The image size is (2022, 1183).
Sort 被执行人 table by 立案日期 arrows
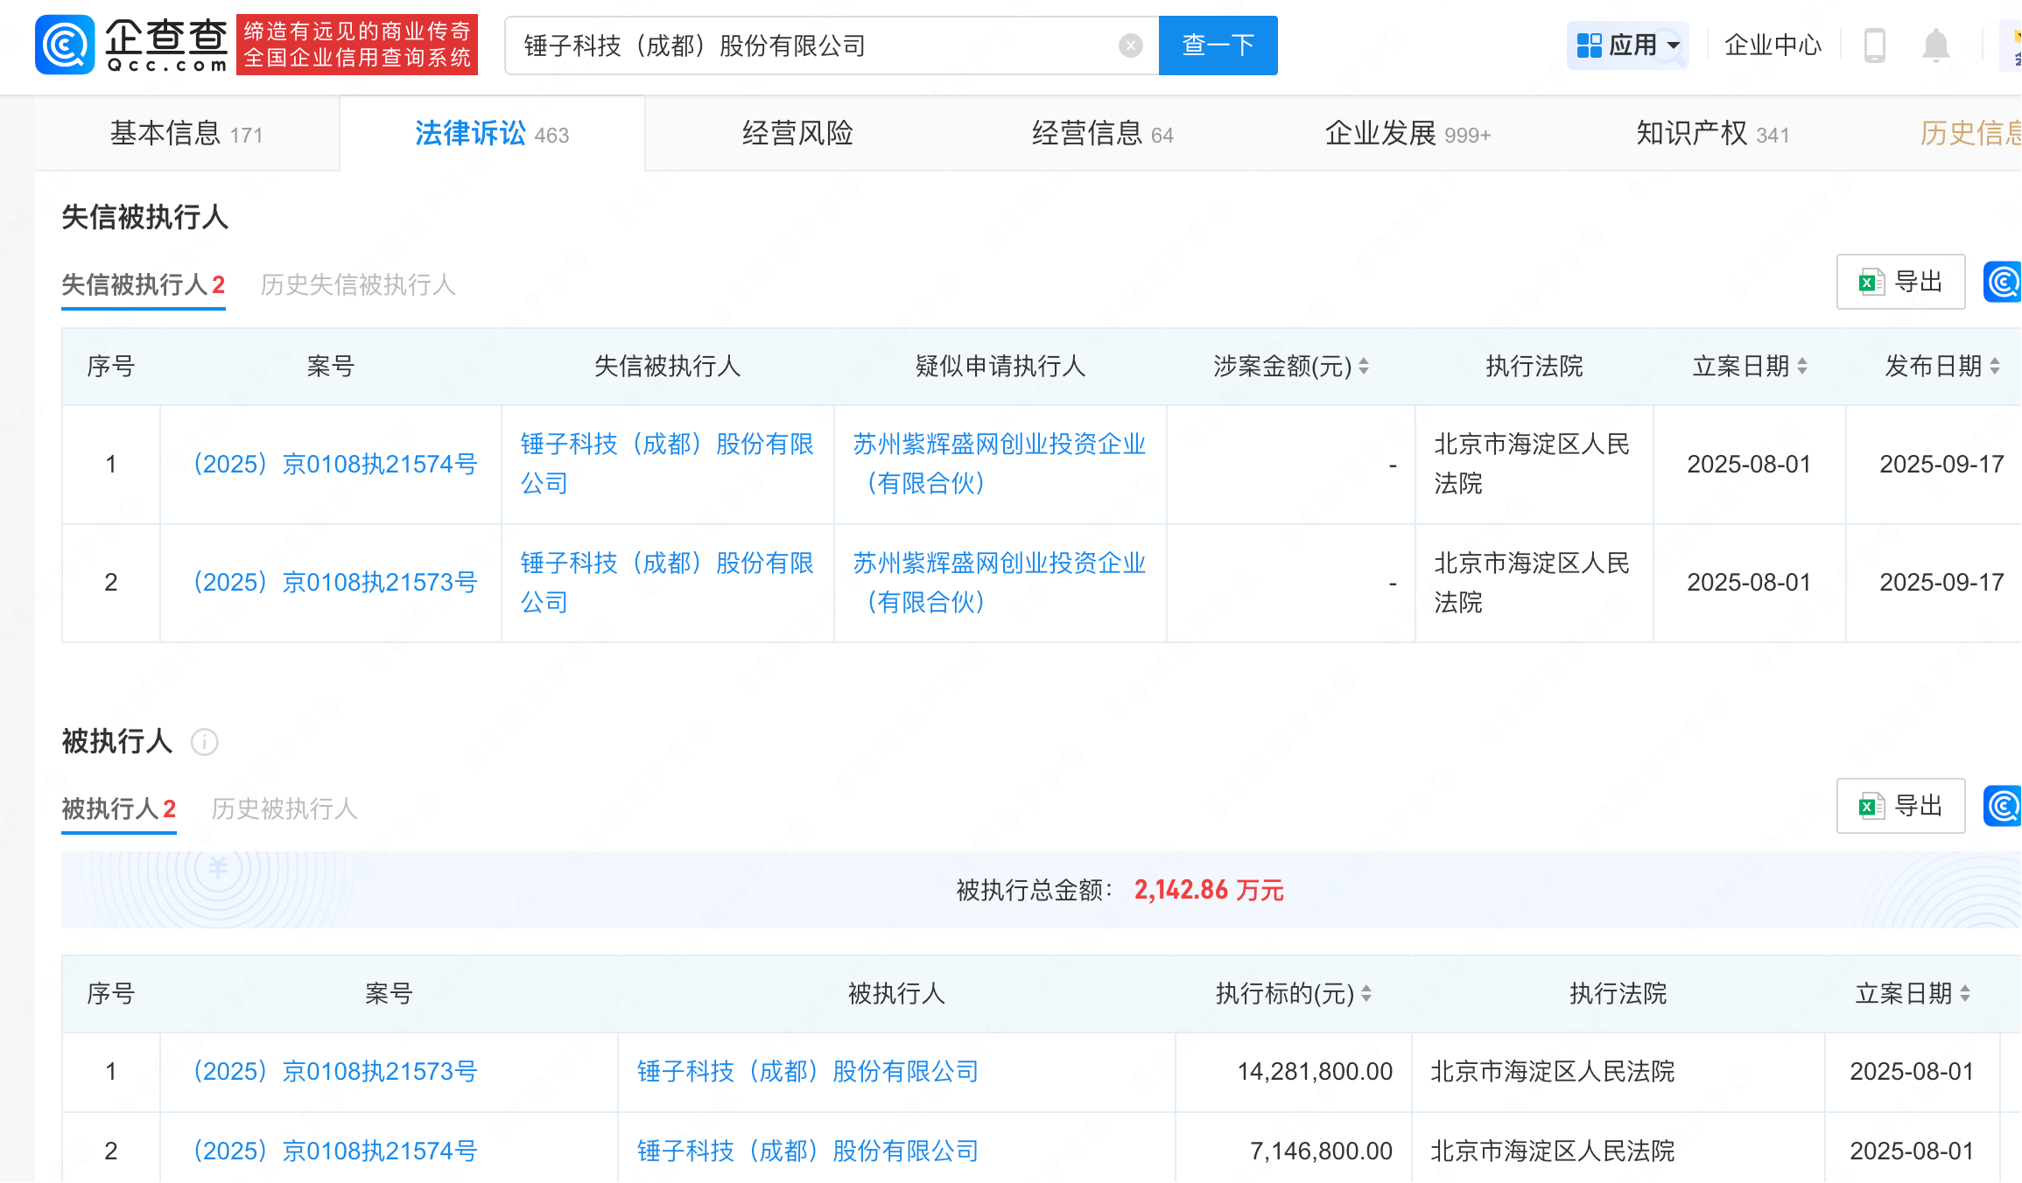point(1965,994)
